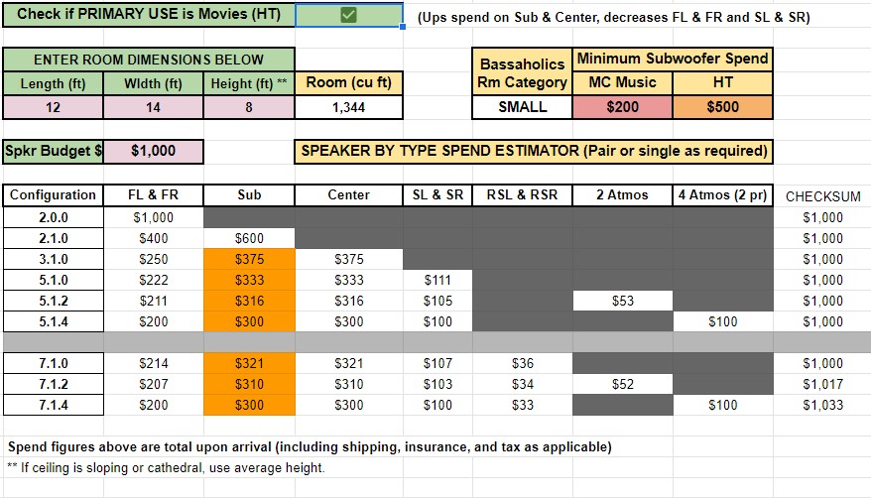Click the SMALL room category cell
The image size is (871, 498).
click(522, 107)
